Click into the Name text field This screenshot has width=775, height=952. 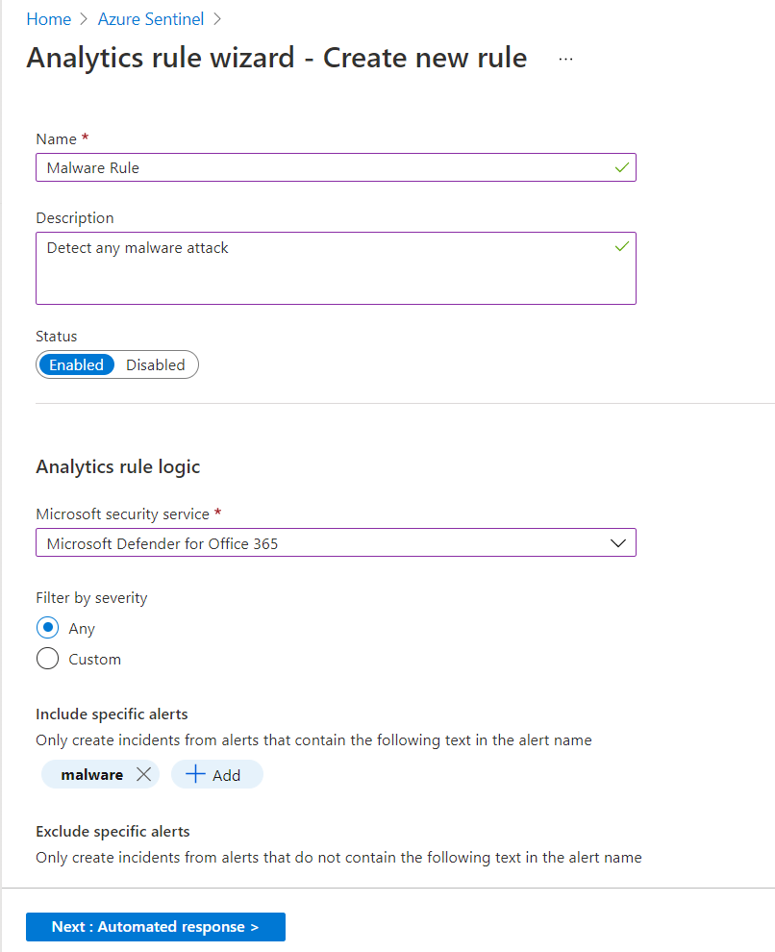click(x=317, y=167)
